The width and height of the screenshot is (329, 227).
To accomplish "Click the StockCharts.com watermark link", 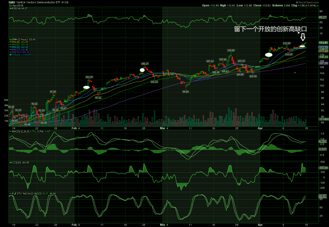I will pyautogui.click(x=315, y=2).
